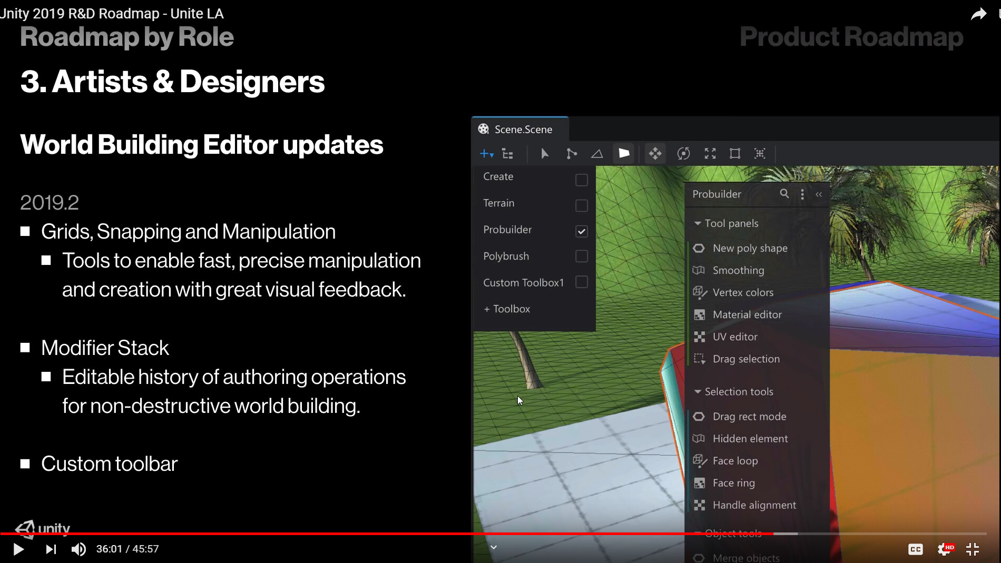The width and height of the screenshot is (1001, 563).
Task: Click the down chevron below the scene view
Action: click(x=494, y=547)
